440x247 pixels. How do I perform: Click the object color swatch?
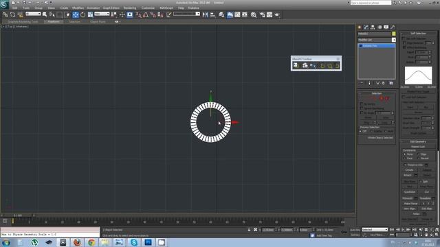click(394, 34)
